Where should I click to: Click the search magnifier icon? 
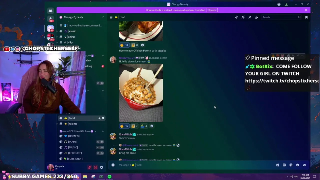pos(299,17)
